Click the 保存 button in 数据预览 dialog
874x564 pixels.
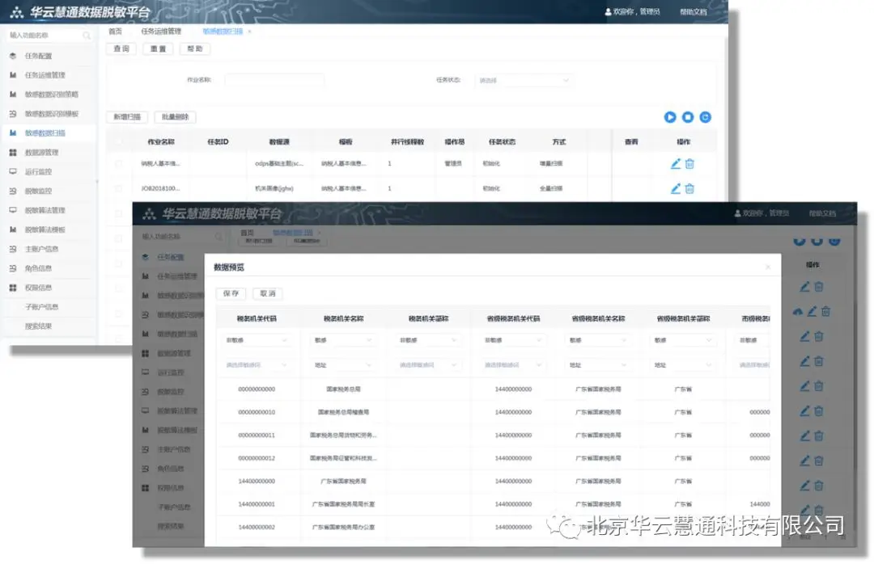pyautogui.click(x=231, y=293)
